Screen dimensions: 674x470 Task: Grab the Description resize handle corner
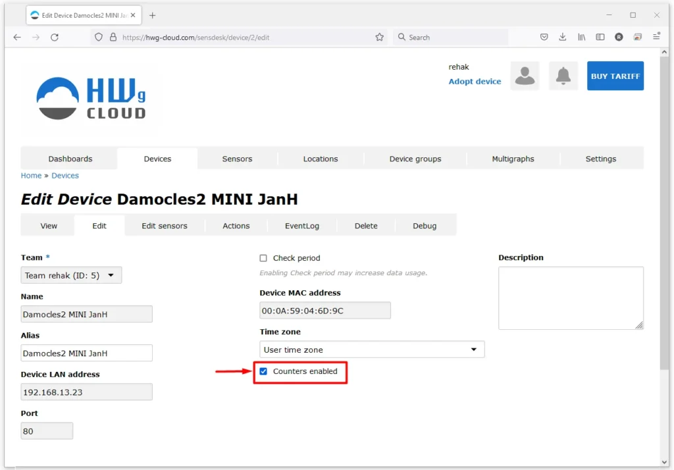pyautogui.click(x=639, y=326)
